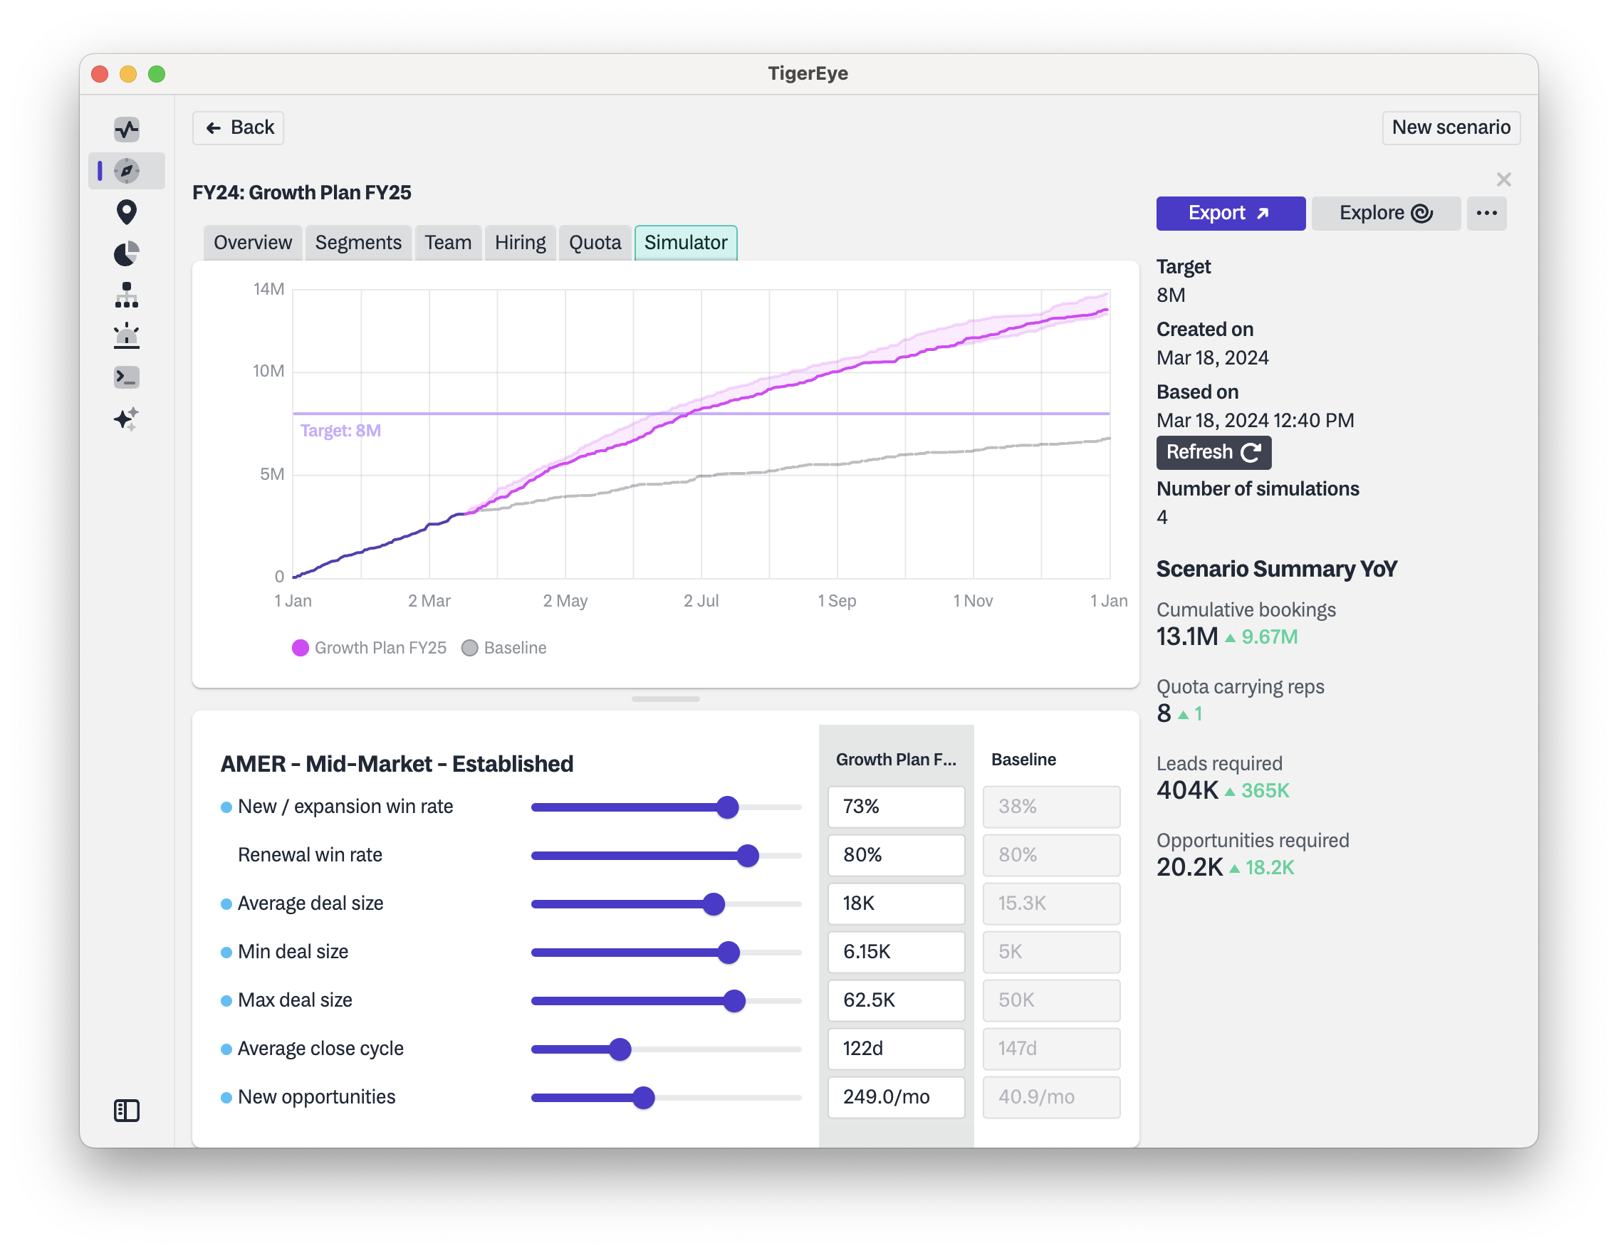Screen dimensions: 1618x1253
Task: Select the compass explore sidebar icon
Action: coord(127,171)
